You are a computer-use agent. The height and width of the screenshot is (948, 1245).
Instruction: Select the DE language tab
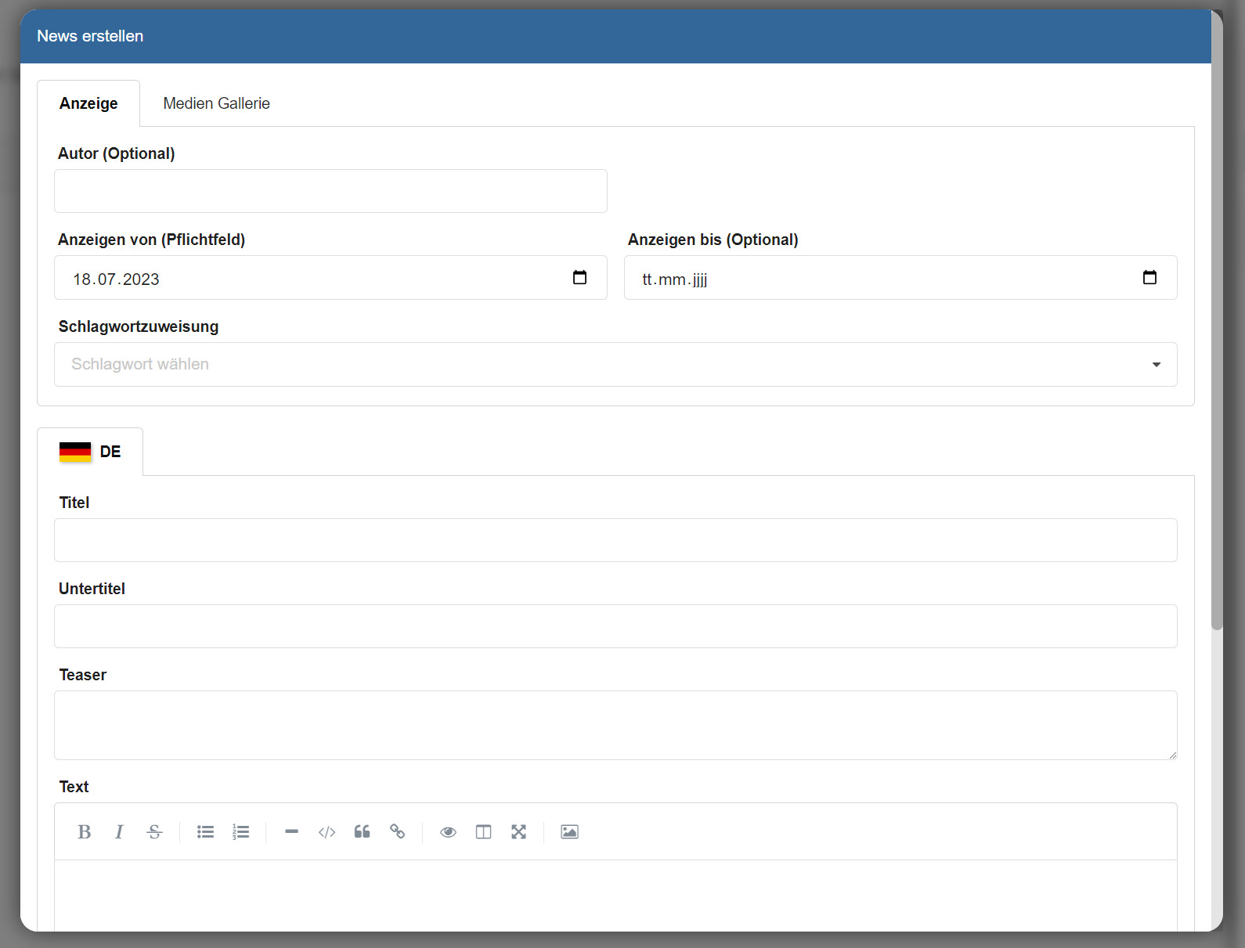[x=90, y=452]
